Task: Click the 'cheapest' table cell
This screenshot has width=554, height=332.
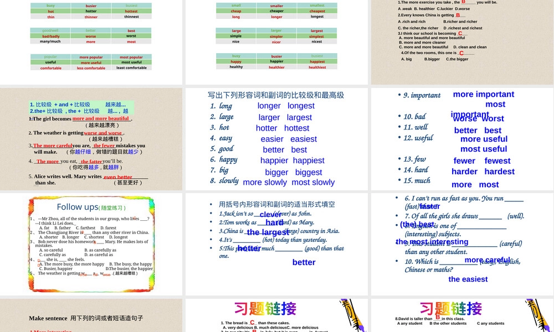Action: 317,11
